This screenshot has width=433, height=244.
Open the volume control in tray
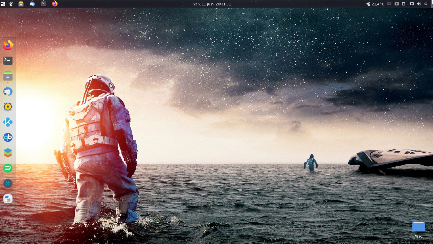(x=419, y=4)
